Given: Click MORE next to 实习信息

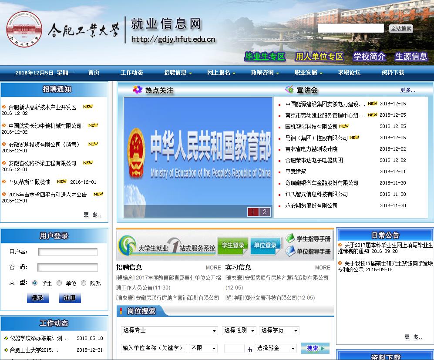Looking at the screenshot, I should (323, 268).
